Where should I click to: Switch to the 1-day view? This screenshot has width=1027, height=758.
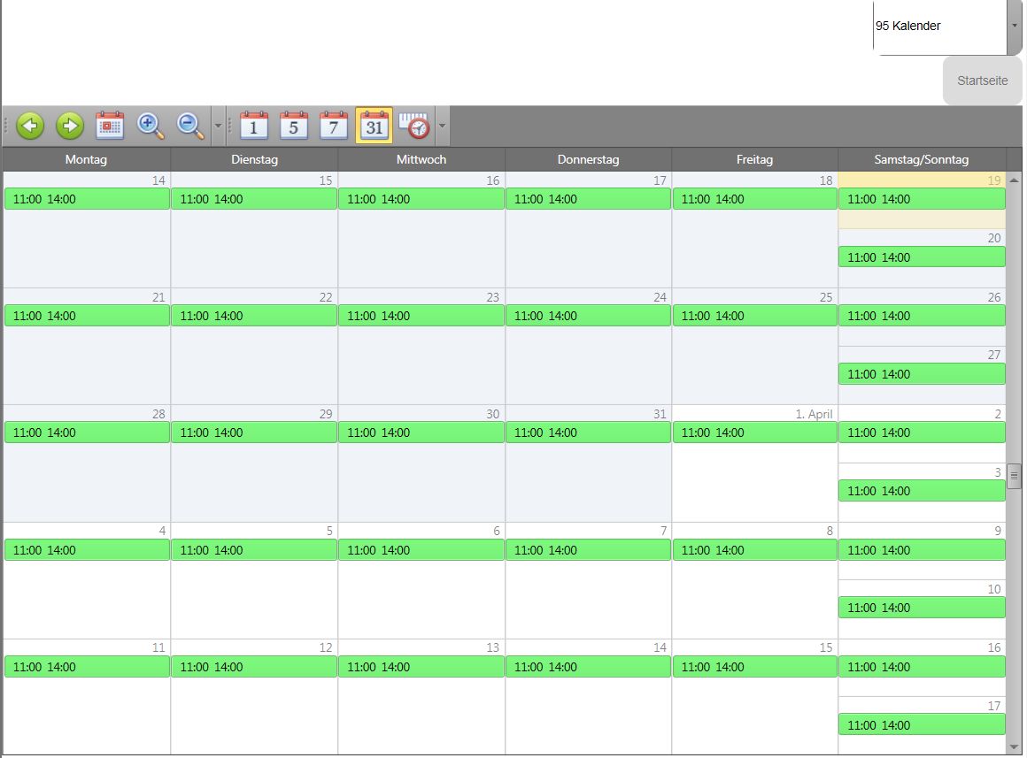coord(254,126)
